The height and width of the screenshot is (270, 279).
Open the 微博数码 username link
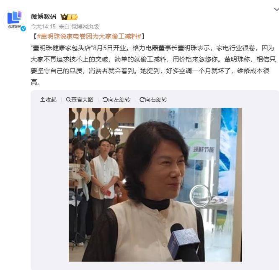point(44,16)
